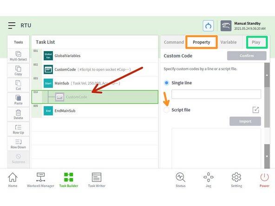This screenshot has height=206, width=275.
Task: Open Task Builder
Action: [69, 180]
